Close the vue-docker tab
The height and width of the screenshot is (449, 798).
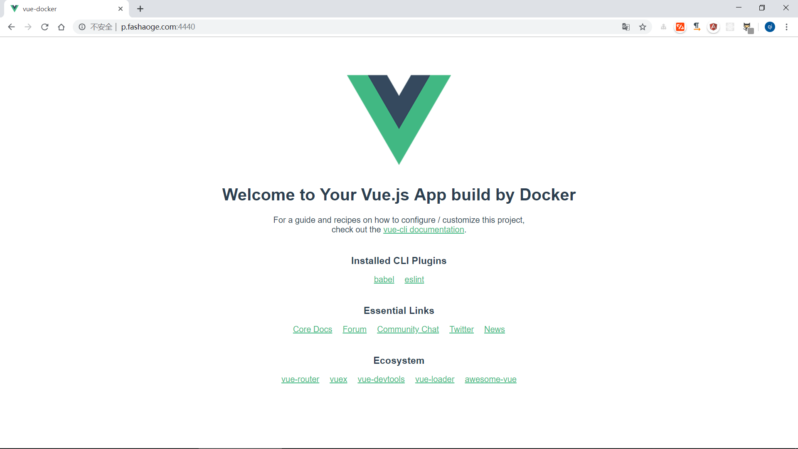click(121, 9)
